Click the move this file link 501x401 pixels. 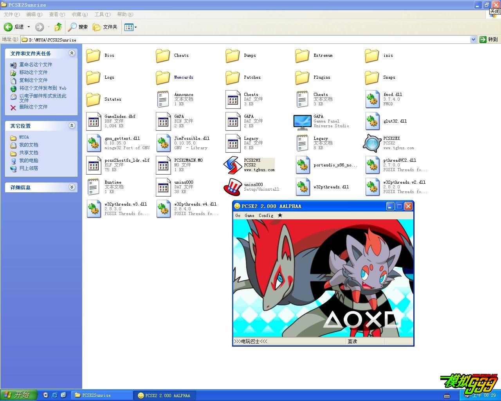pos(33,72)
